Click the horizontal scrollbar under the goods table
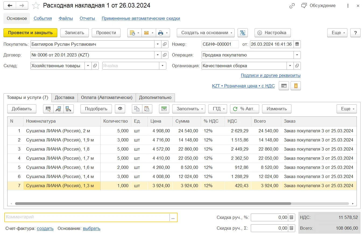Image resolution: width=363 pixels, height=238 pixels. (153, 204)
